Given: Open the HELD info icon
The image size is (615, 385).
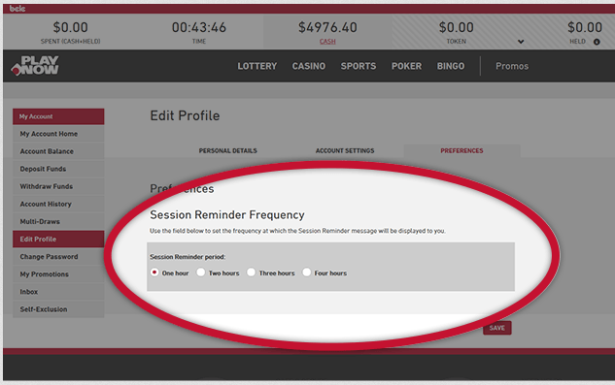Looking at the screenshot, I should pyautogui.click(x=597, y=42).
